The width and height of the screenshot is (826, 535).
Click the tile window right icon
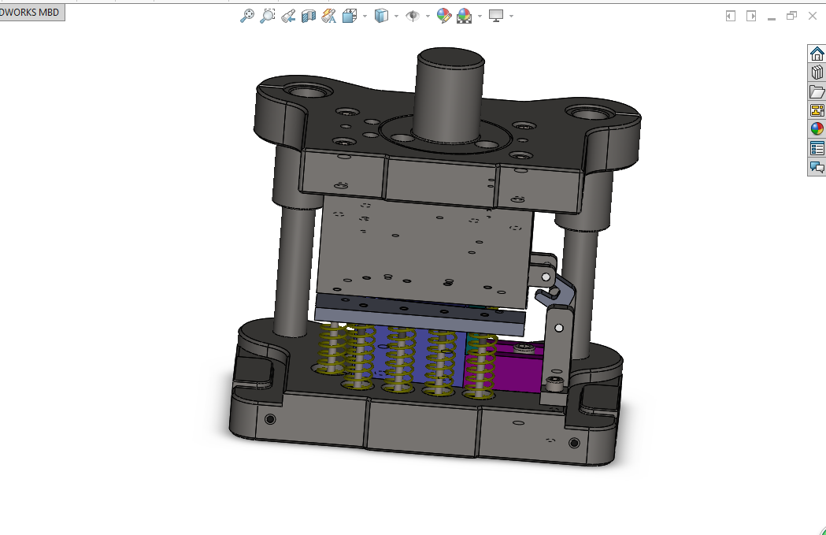click(751, 17)
